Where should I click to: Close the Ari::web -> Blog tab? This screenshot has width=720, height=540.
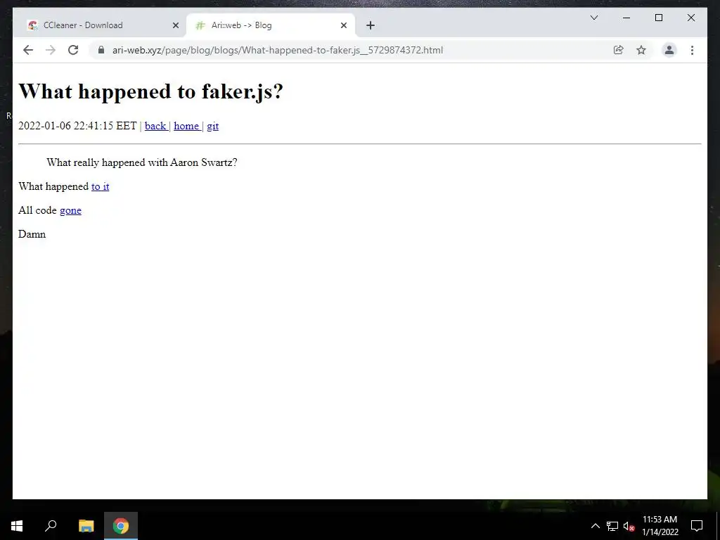(x=343, y=25)
